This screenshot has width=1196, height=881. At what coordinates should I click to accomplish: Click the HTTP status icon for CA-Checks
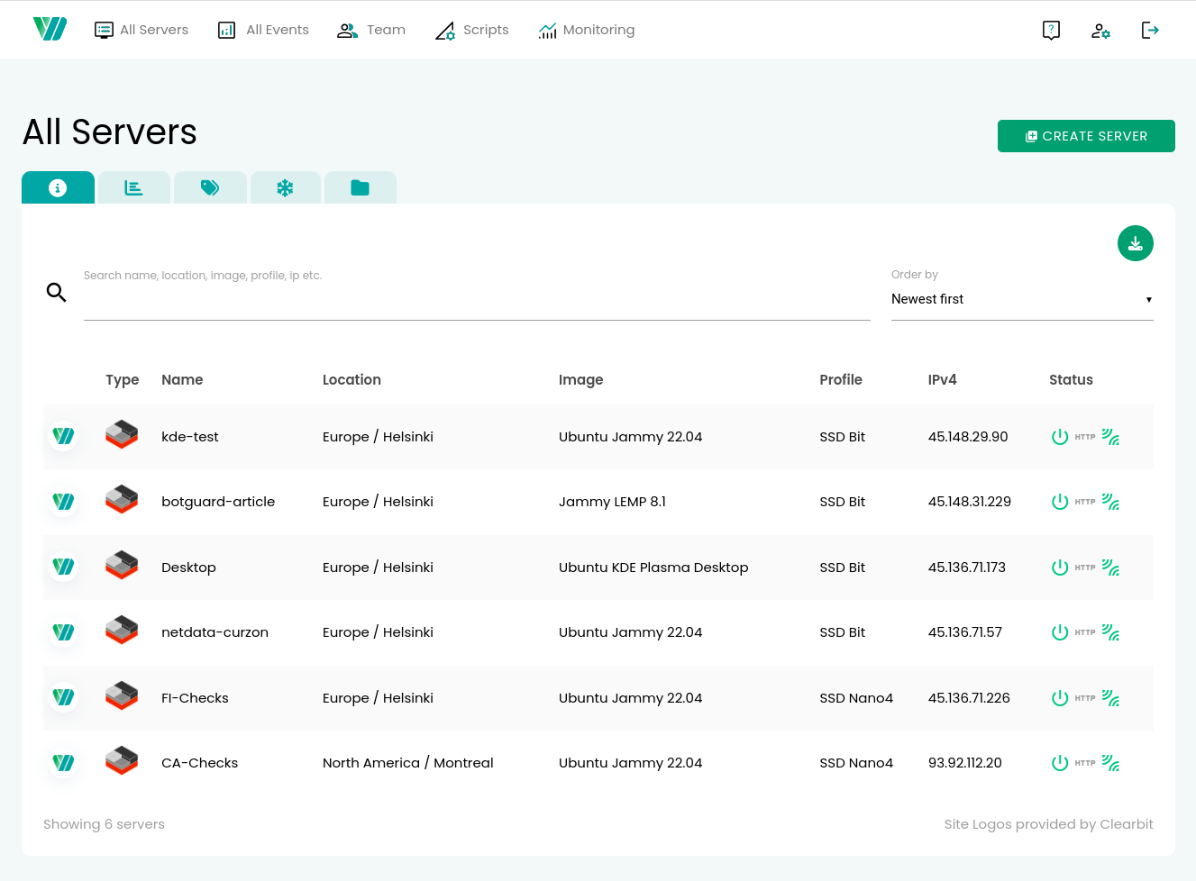[x=1085, y=763]
